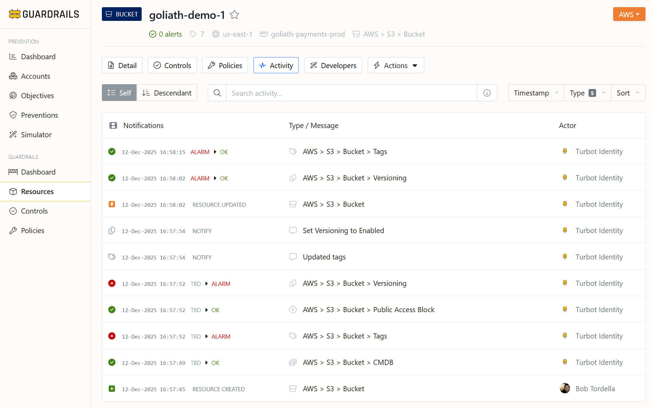Click the tag icon next to AWS S3 Bucket Tags
Screen dimensions: 652x408
click(x=293, y=151)
